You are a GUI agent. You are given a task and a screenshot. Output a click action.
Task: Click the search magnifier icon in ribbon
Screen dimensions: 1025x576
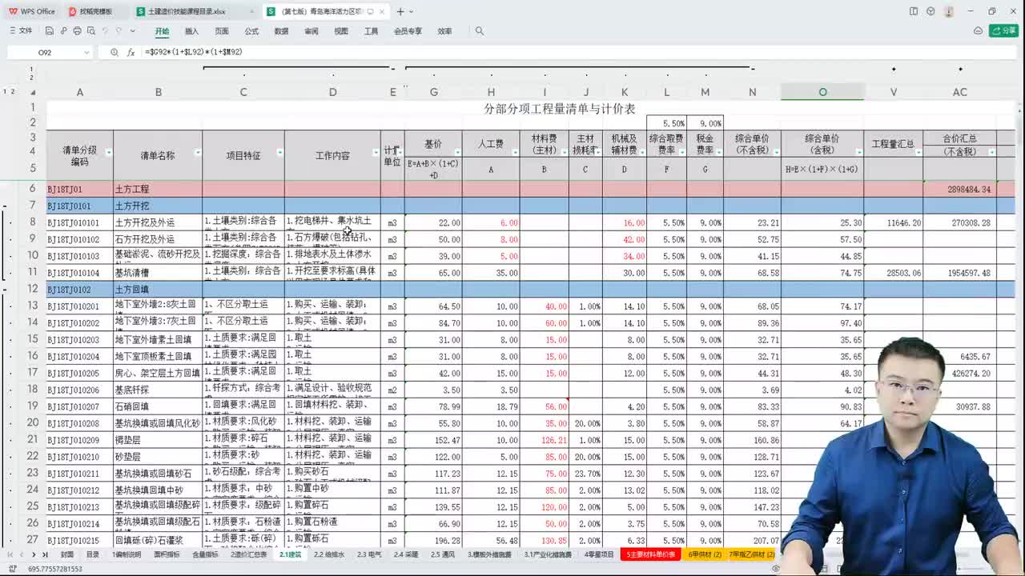[x=480, y=31]
